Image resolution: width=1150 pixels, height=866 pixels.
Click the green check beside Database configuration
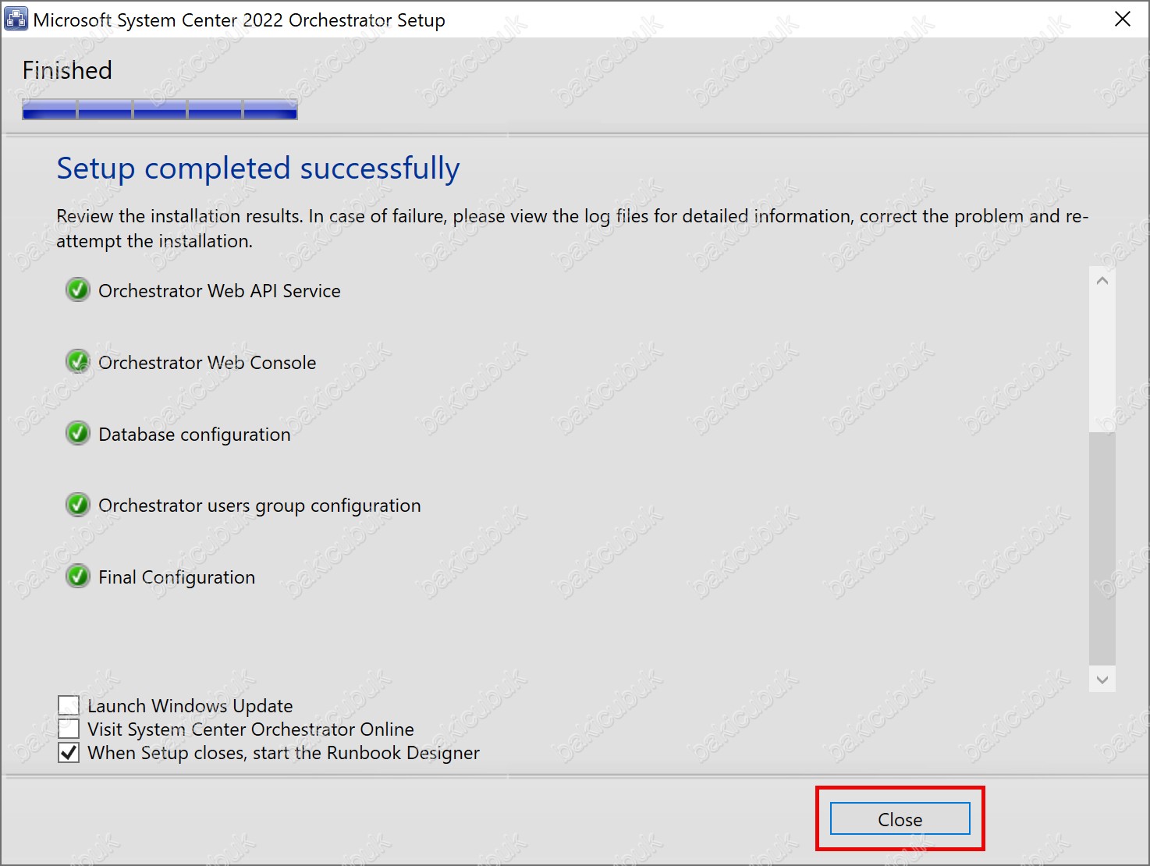point(77,434)
